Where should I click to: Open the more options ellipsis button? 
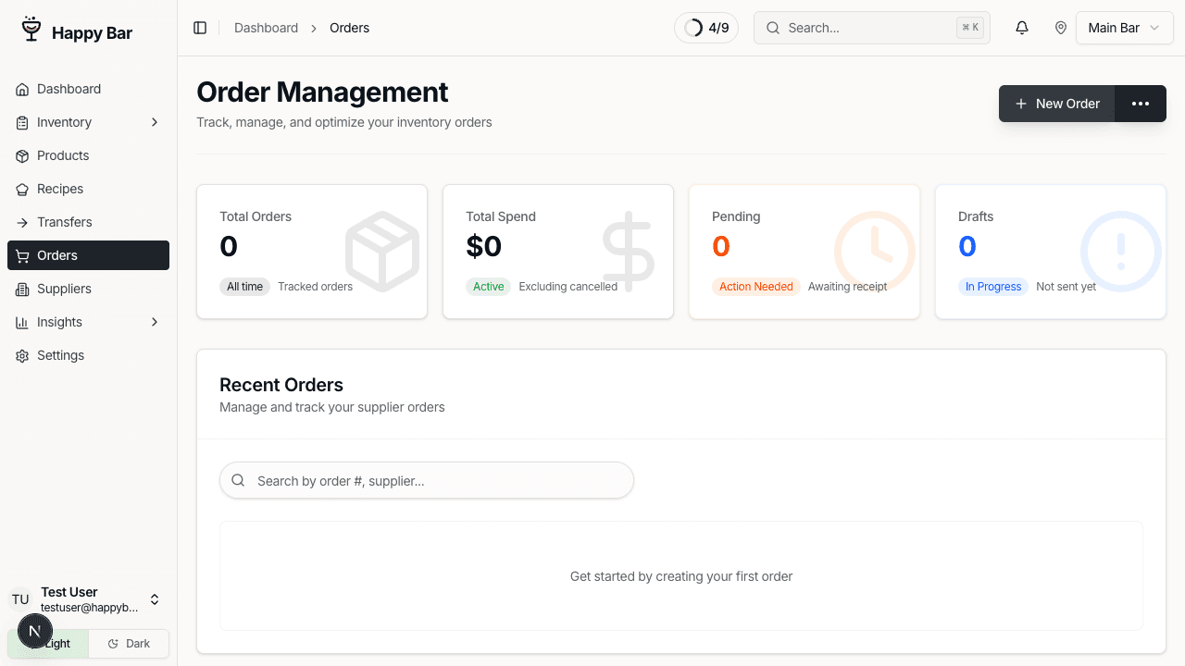click(1141, 104)
